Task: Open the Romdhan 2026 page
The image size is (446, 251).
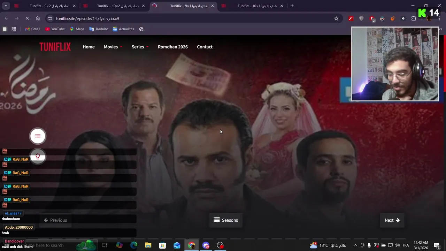Action: [173, 47]
